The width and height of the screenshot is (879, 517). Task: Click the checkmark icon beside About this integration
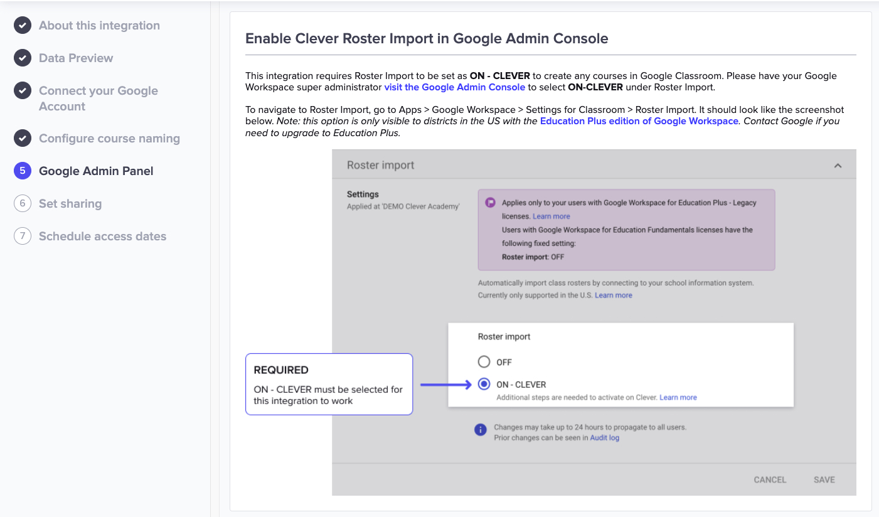click(23, 25)
